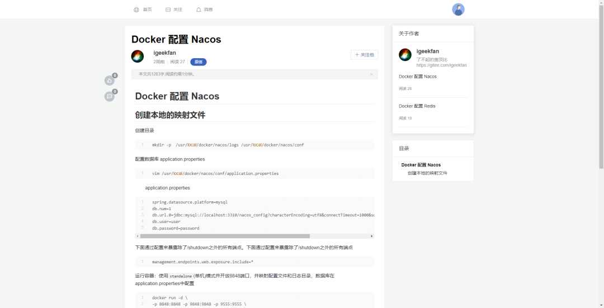Click the 关注他 follow author button
The image size is (604, 308).
tap(364, 55)
